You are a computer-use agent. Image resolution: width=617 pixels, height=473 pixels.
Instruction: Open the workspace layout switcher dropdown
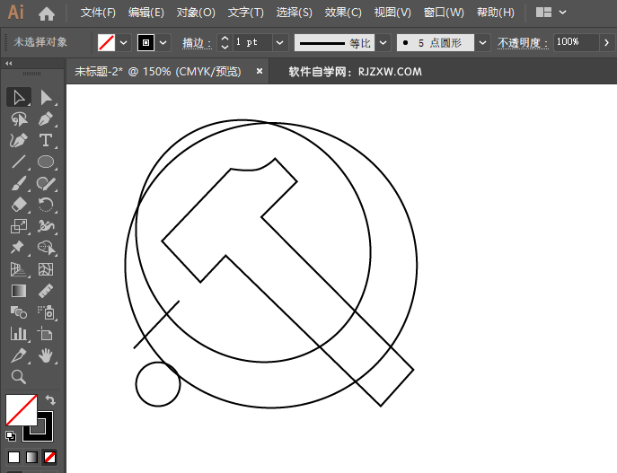coord(563,13)
